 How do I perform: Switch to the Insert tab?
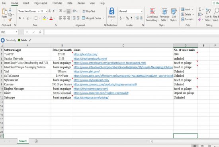pos(26,3)
